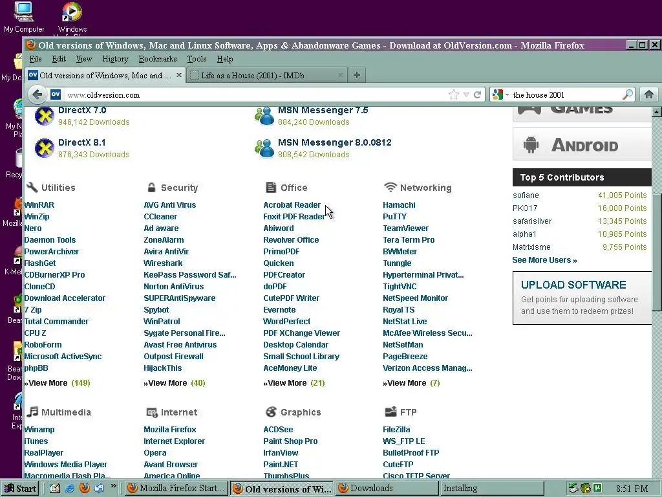This screenshot has height=497, width=662.
Task: Click the Internet category icon
Action: pos(151,412)
